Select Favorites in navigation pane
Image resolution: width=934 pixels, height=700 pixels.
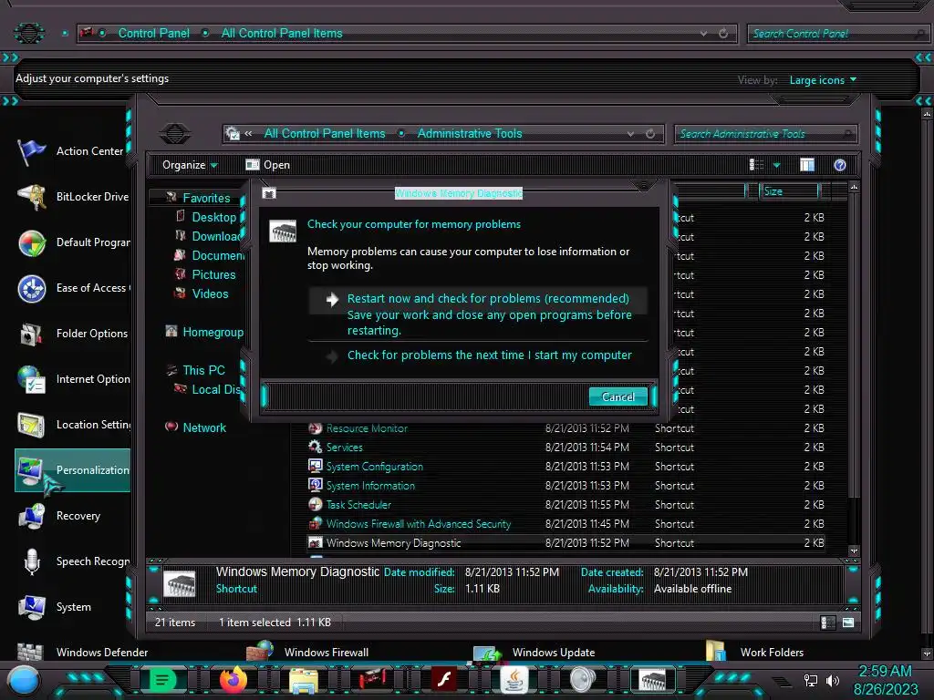(206, 198)
